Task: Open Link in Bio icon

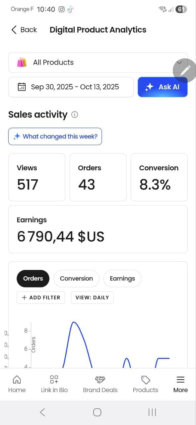Action: [54, 380]
